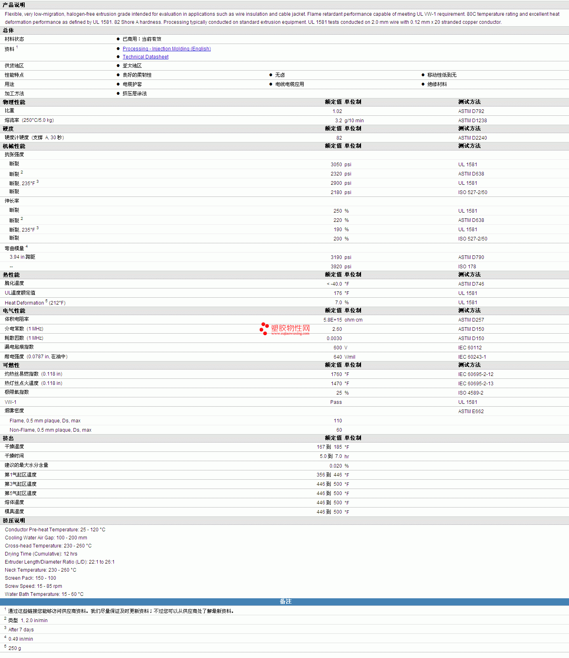Click the After 7 days footnote
The height and width of the screenshot is (658, 569).
click(x=21, y=630)
